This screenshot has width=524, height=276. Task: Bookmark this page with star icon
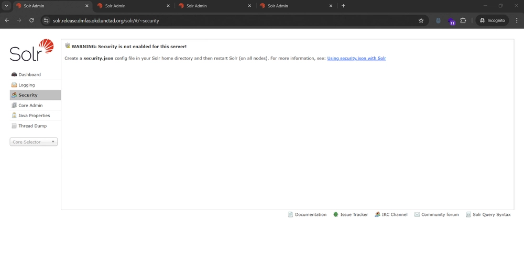pyautogui.click(x=421, y=20)
